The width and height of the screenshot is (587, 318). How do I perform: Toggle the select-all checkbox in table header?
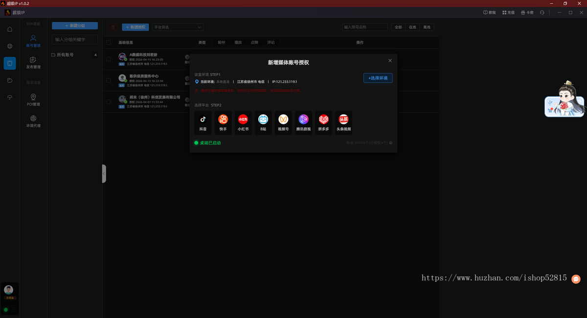pyautogui.click(x=109, y=43)
